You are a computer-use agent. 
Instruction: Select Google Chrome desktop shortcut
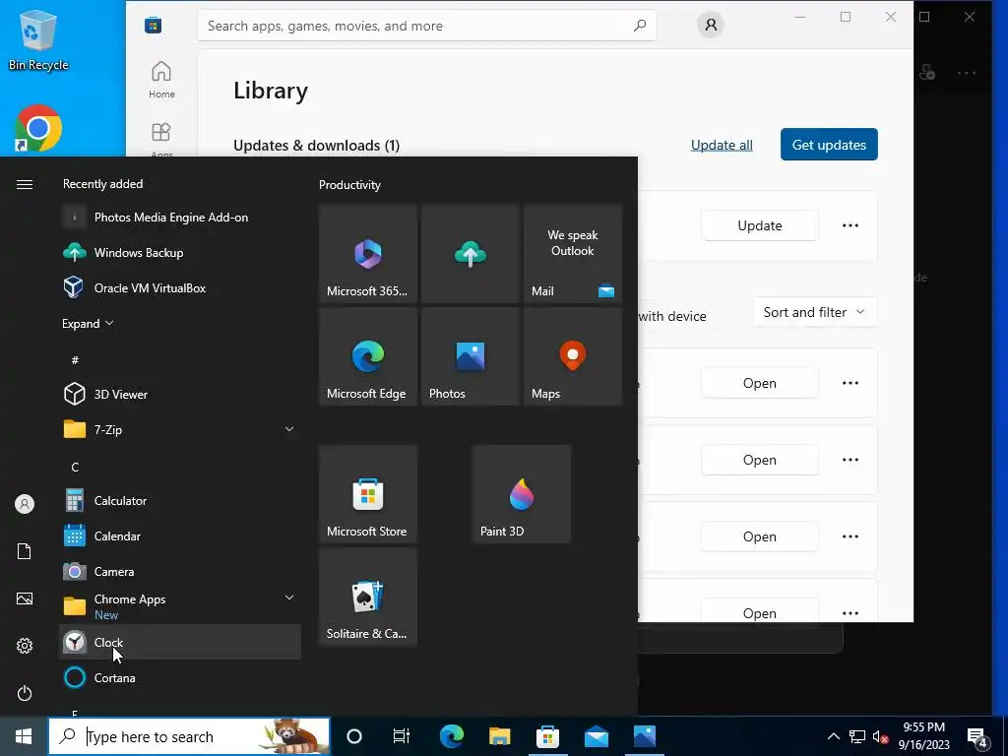(38, 129)
